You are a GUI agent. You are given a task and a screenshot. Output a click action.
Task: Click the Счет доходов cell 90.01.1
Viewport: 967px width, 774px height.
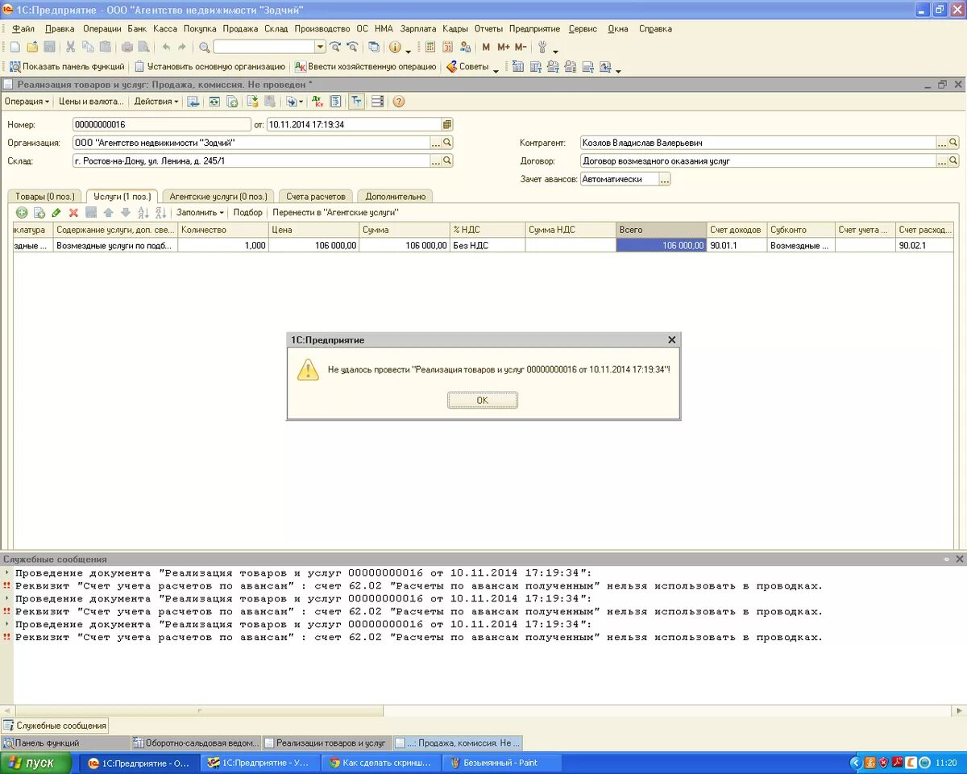(x=737, y=246)
